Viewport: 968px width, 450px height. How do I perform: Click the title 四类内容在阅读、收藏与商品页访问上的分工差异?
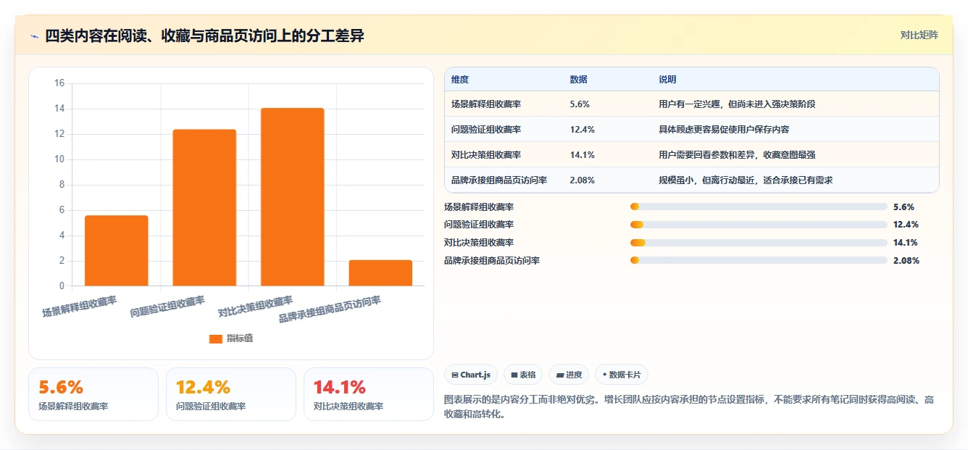click(x=205, y=36)
